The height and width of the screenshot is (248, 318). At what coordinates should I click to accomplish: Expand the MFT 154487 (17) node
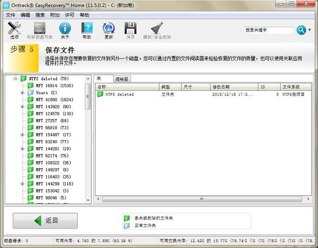coord(22,135)
